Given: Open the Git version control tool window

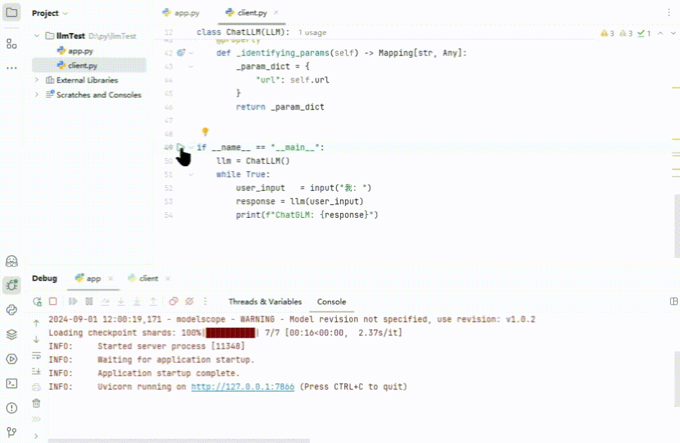Looking at the screenshot, I should click(12, 432).
